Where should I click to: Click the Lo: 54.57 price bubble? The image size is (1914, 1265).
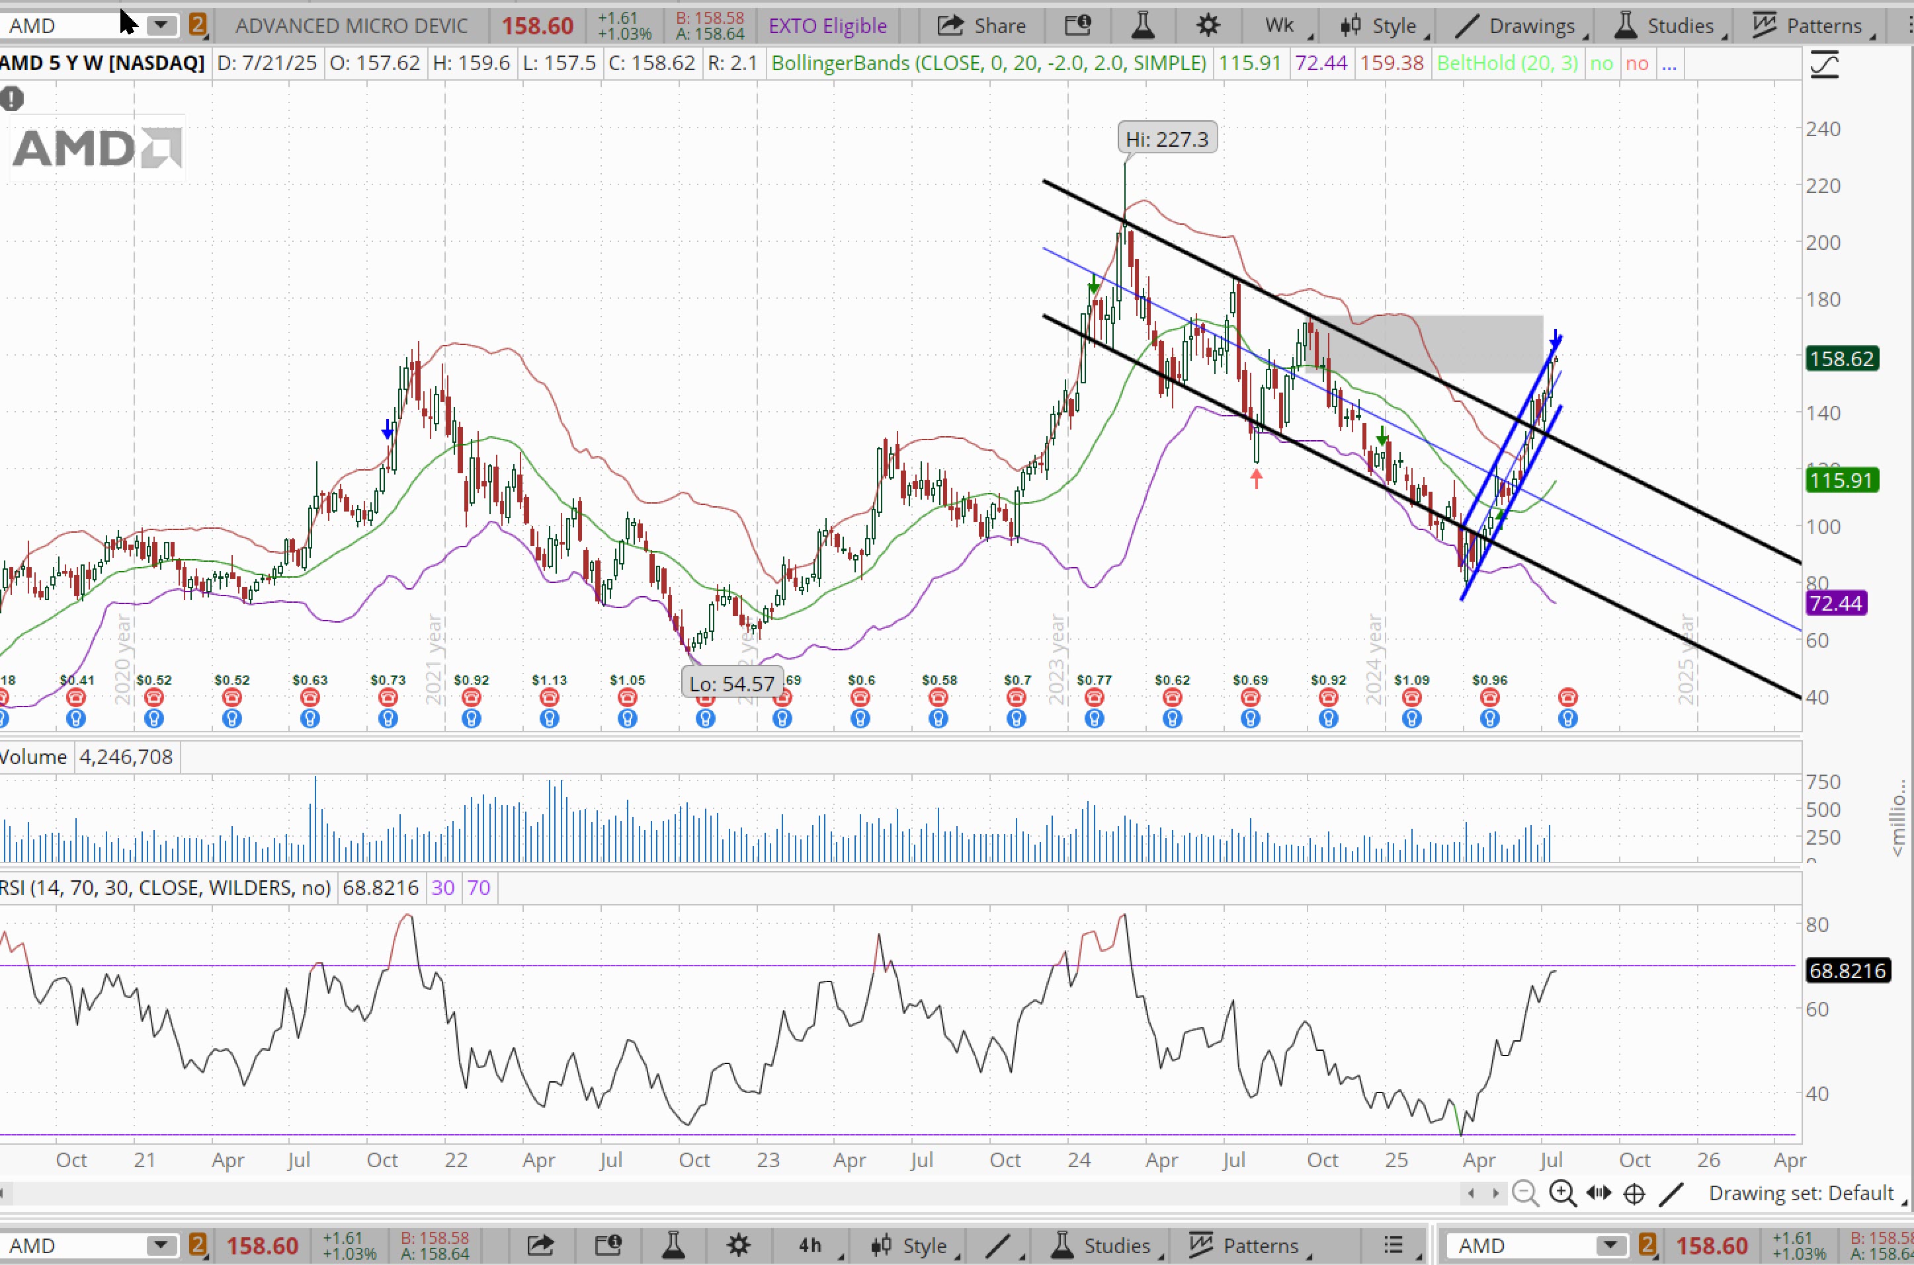(732, 684)
